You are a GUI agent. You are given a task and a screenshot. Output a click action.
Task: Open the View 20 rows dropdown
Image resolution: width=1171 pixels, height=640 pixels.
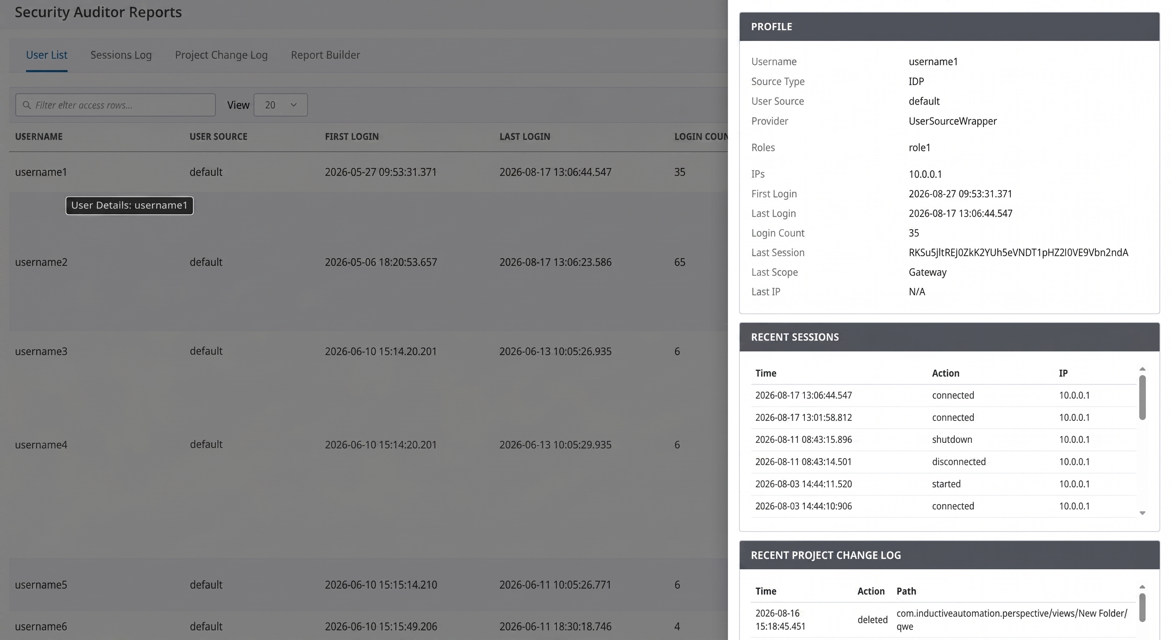point(281,105)
